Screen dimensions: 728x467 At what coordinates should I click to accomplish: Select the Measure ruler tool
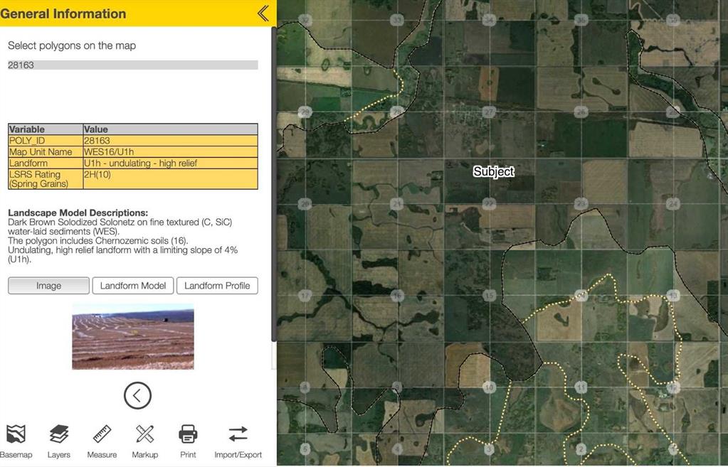(x=102, y=440)
